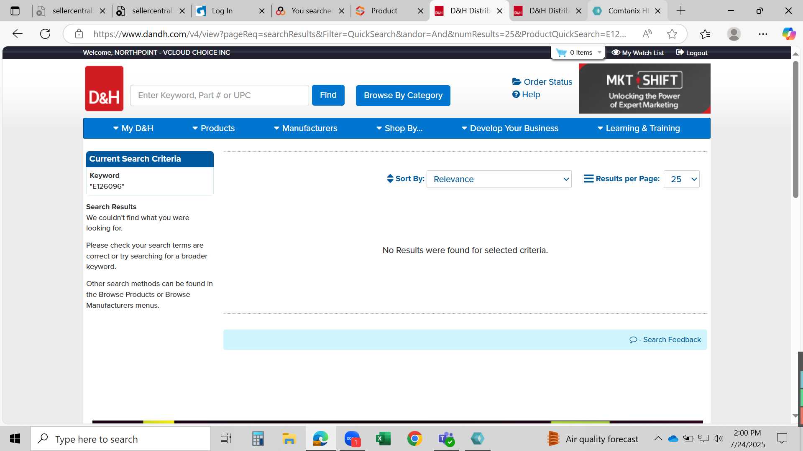Open the Copilot icon

pyautogui.click(x=789, y=34)
